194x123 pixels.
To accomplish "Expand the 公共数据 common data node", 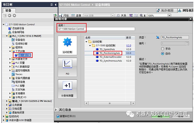I will (7, 105).
